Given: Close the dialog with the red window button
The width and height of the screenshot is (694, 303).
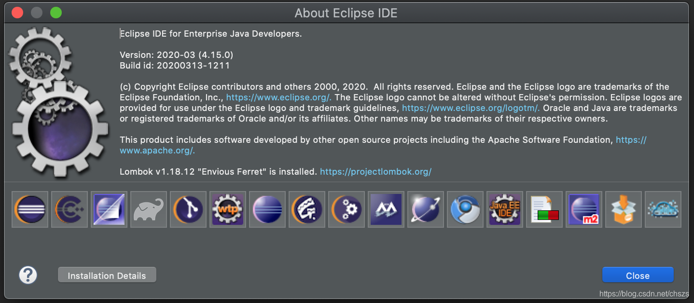Looking at the screenshot, I should click(17, 13).
